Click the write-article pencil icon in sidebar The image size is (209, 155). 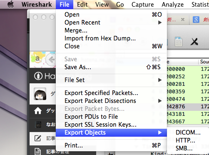38,138
